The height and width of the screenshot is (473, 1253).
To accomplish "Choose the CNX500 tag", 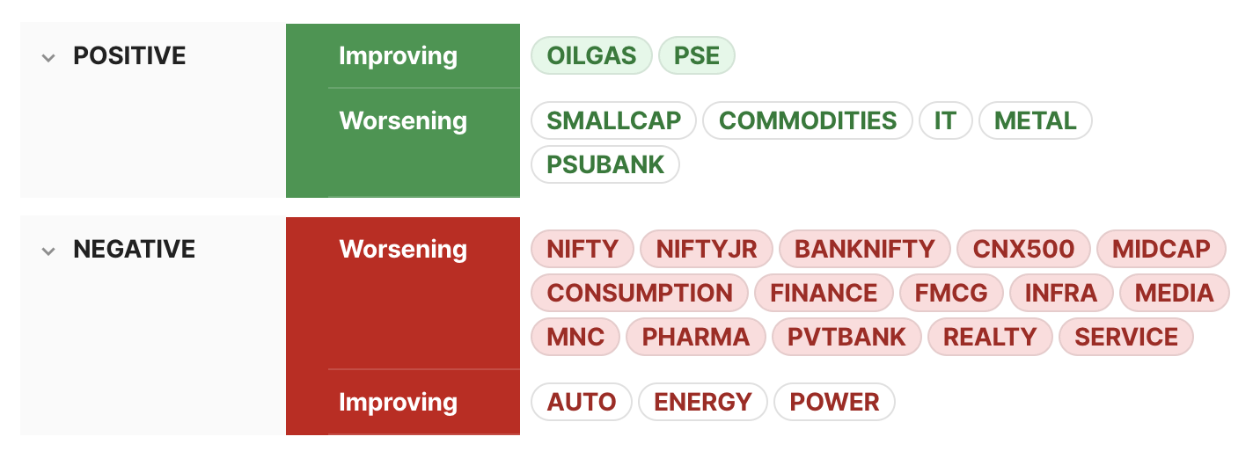I will tap(1023, 249).
